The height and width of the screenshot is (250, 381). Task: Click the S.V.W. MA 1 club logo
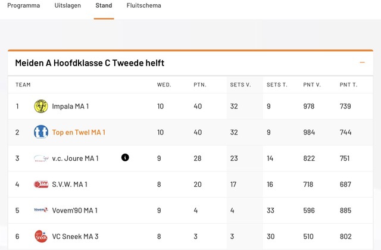40,185
